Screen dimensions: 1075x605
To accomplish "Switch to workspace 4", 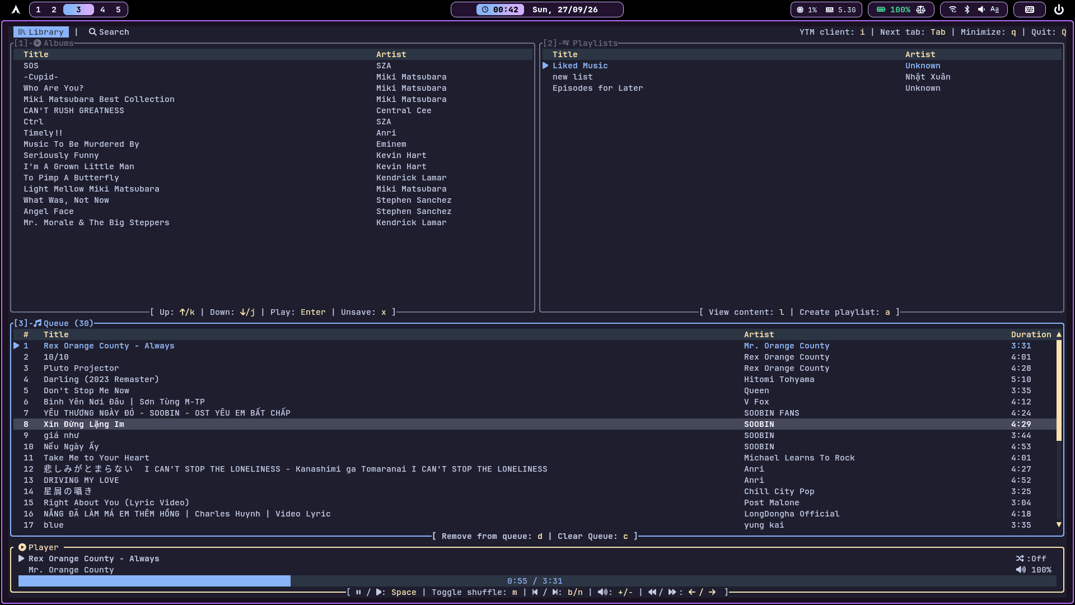I will (102, 10).
